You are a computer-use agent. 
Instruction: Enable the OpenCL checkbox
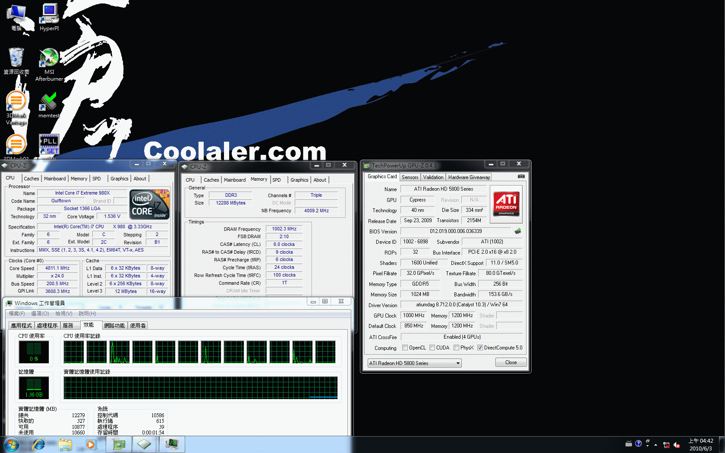tap(405, 348)
